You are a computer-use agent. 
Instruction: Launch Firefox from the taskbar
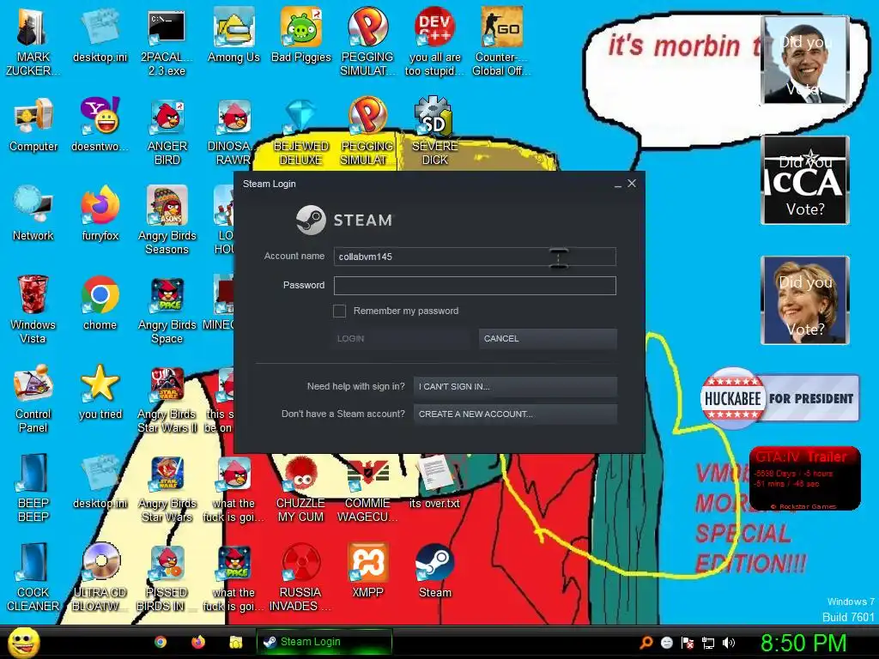click(x=198, y=642)
